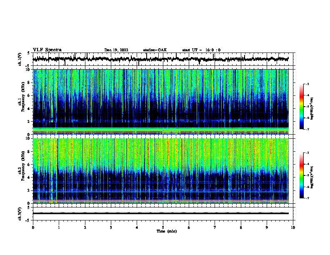
Task: Click the "2" tick on the time axis
Action: [85, 227]
